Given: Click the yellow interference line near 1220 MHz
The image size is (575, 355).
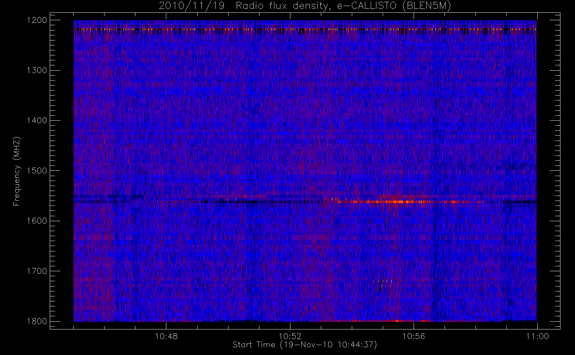Looking at the screenshot, I should tap(305, 29).
